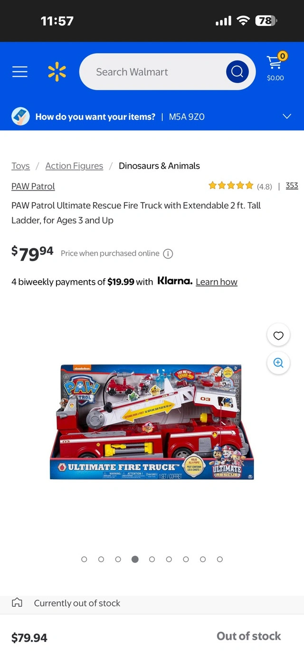Image resolution: width=304 pixels, height=660 pixels.
Task: Tap the Walmart spark logo
Action: (57, 72)
